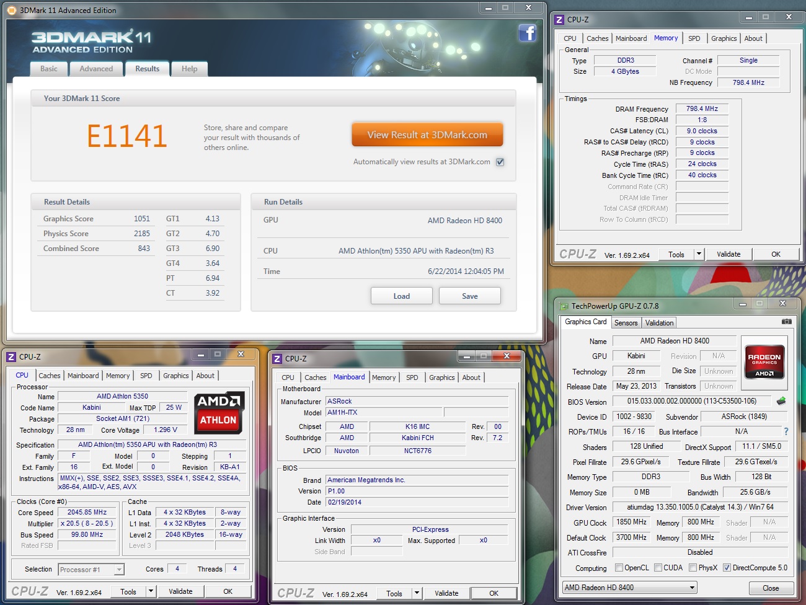This screenshot has height=605, width=806.
Task: Click the Bus Interface question mark icon
Action: pyautogui.click(x=786, y=431)
